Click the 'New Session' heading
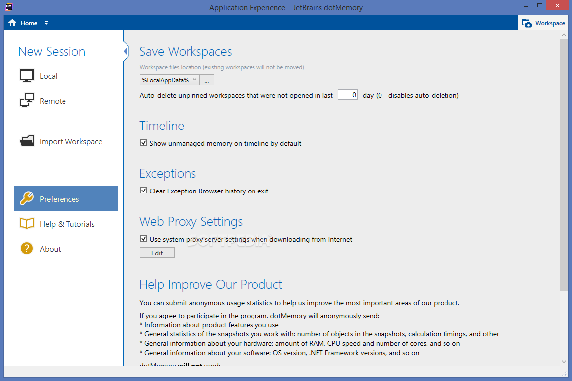 click(52, 52)
